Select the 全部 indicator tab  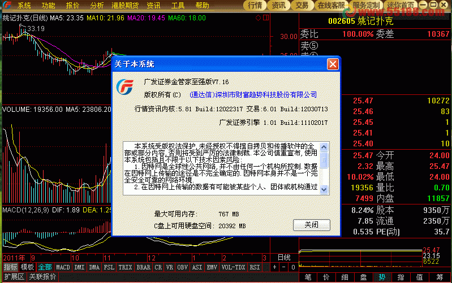tap(45, 267)
